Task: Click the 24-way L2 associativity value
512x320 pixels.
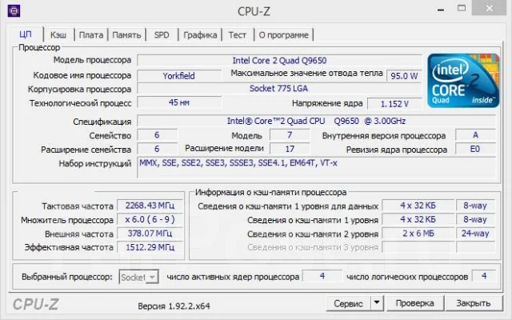Action: point(475,234)
